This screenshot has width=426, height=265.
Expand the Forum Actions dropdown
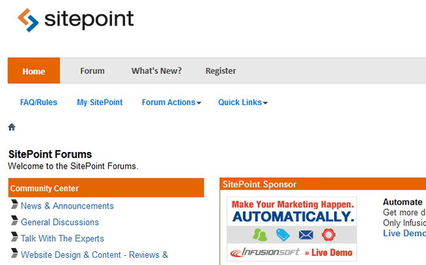click(x=171, y=102)
